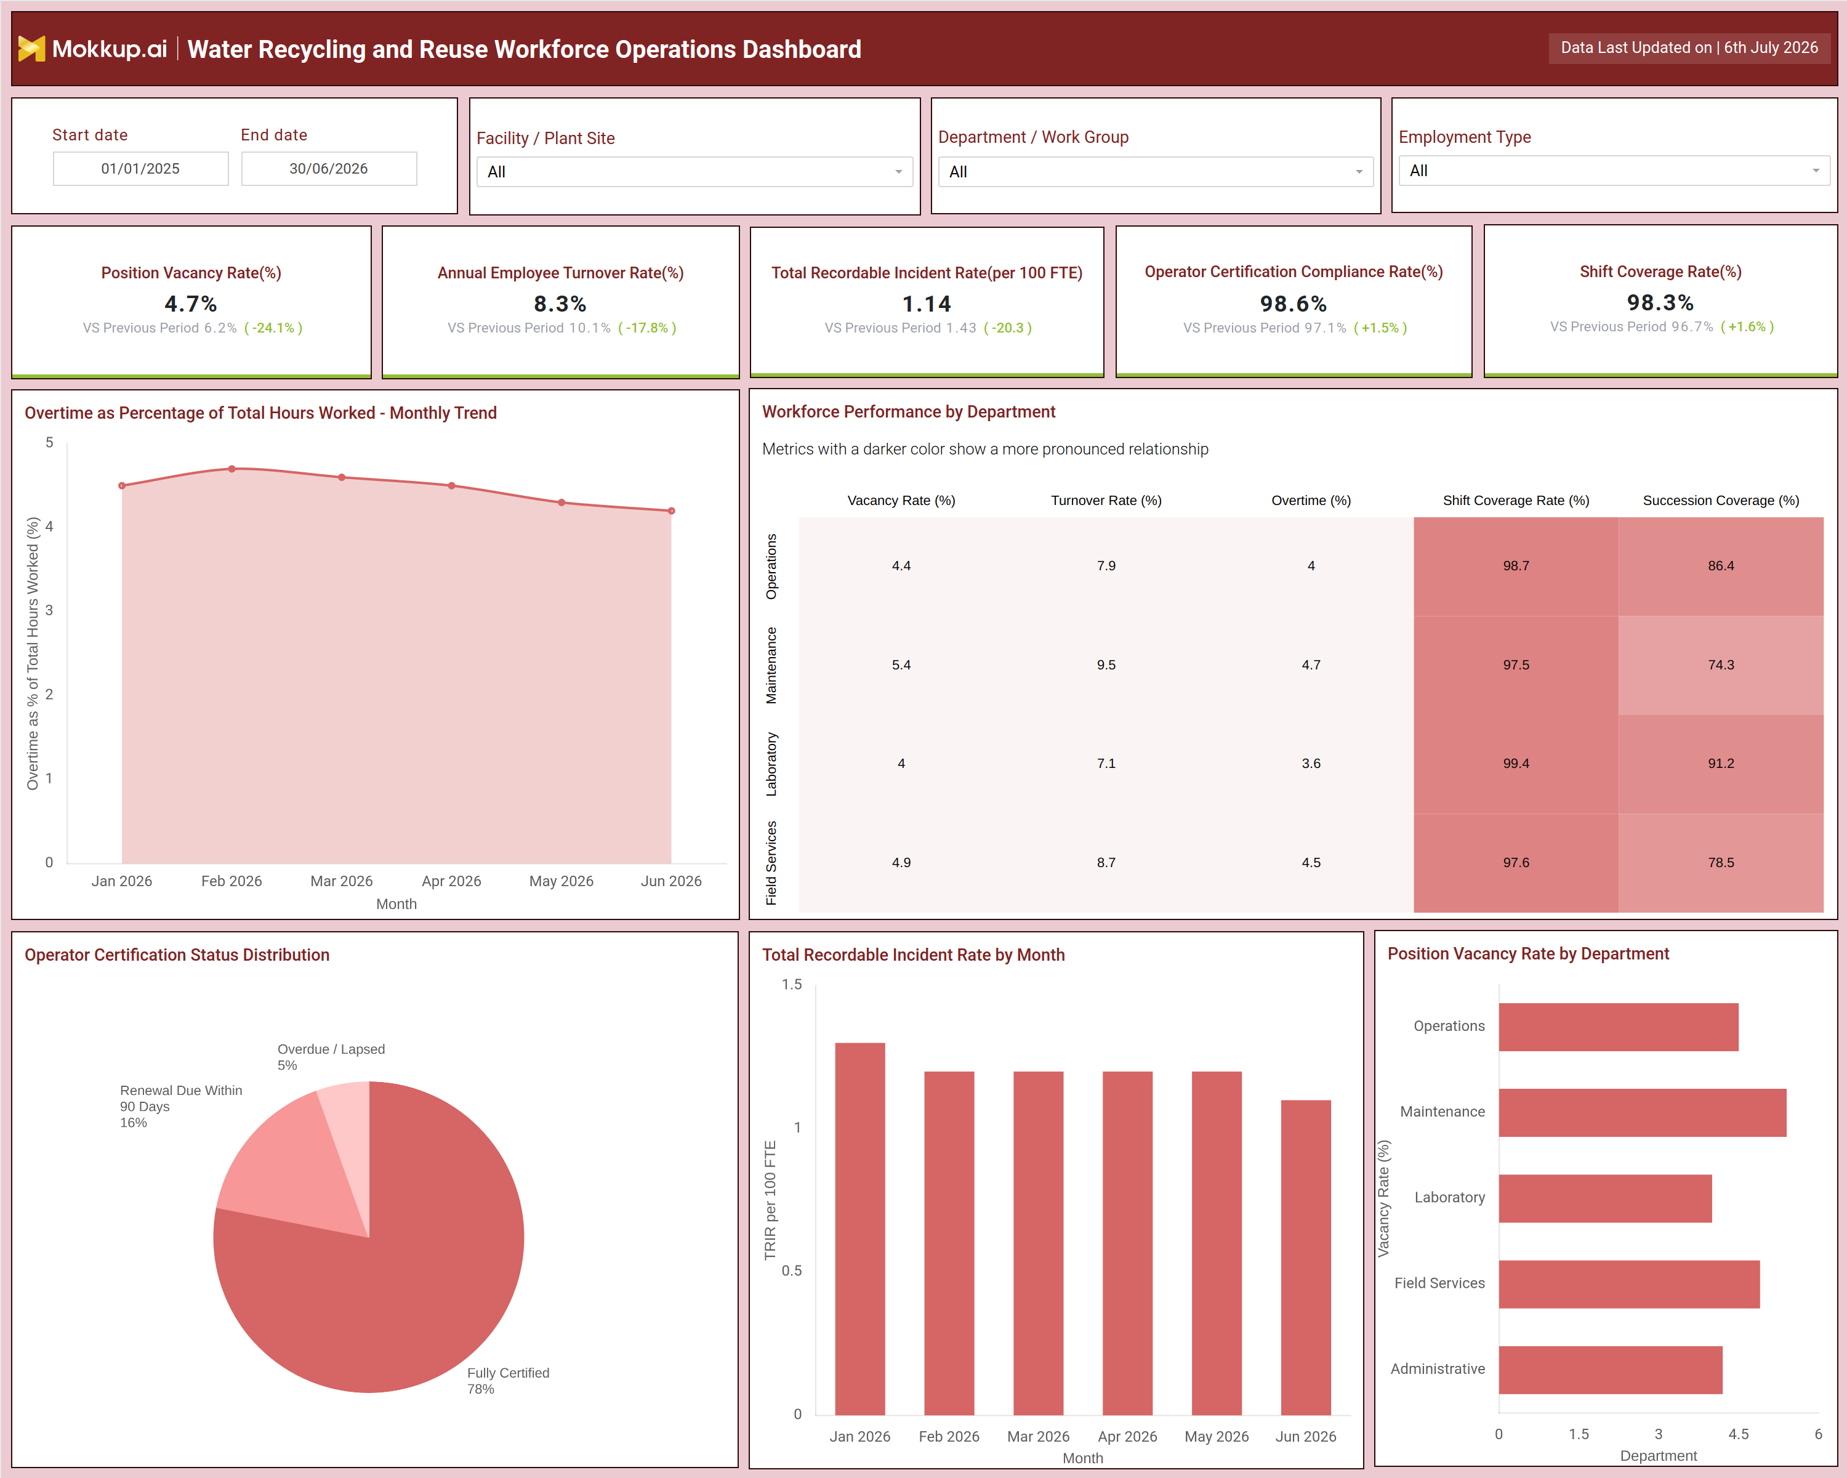Open the Department / Work Group dropdown
The height and width of the screenshot is (1478, 1847).
pos(1155,171)
